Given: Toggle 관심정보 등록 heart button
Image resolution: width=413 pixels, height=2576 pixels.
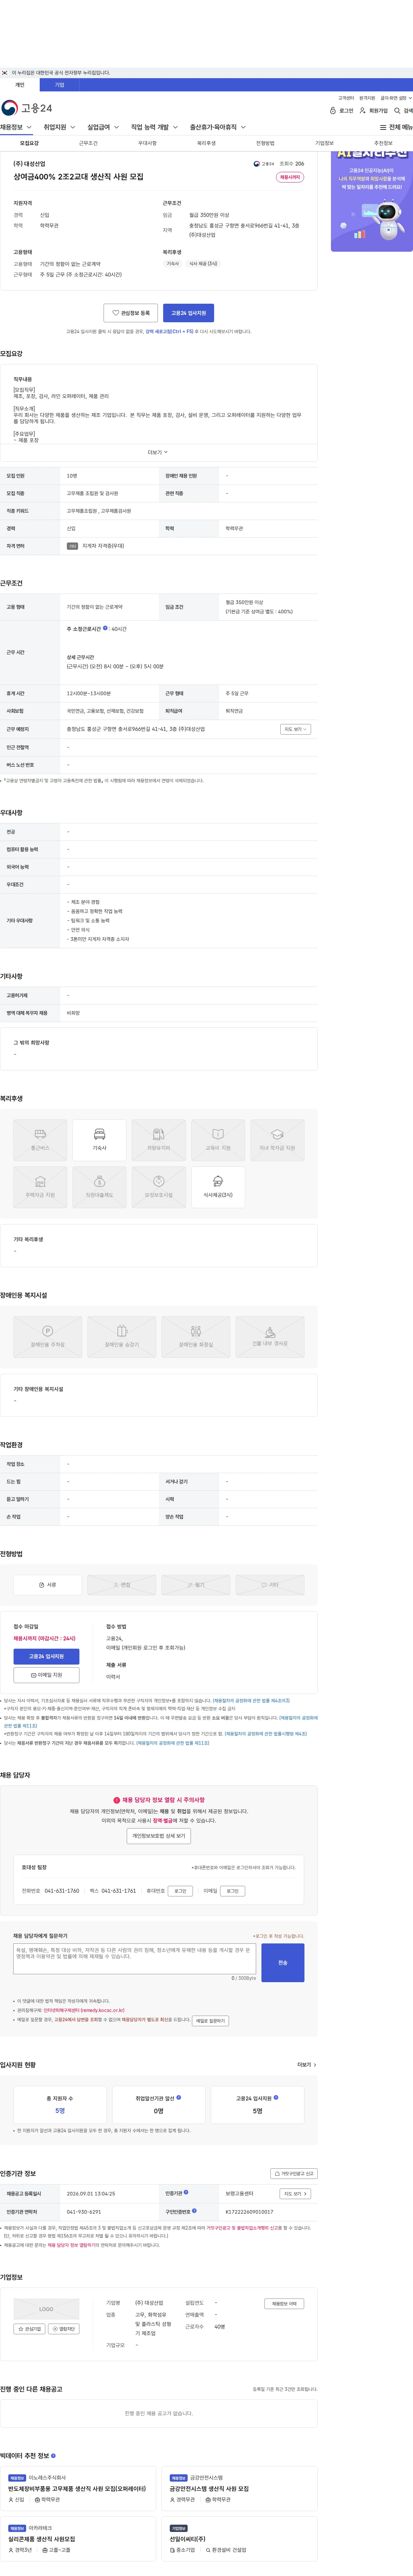Looking at the screenshot, I should click(131, 313).
